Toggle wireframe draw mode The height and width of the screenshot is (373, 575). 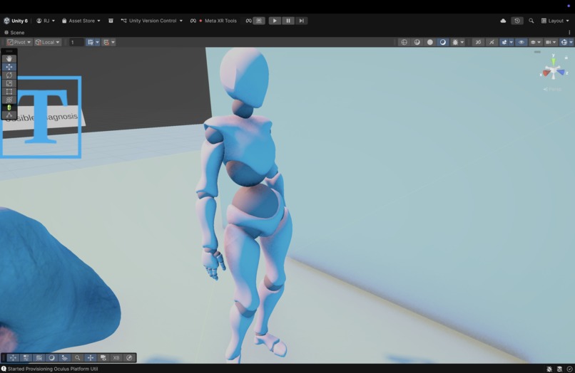coord(404,42)
